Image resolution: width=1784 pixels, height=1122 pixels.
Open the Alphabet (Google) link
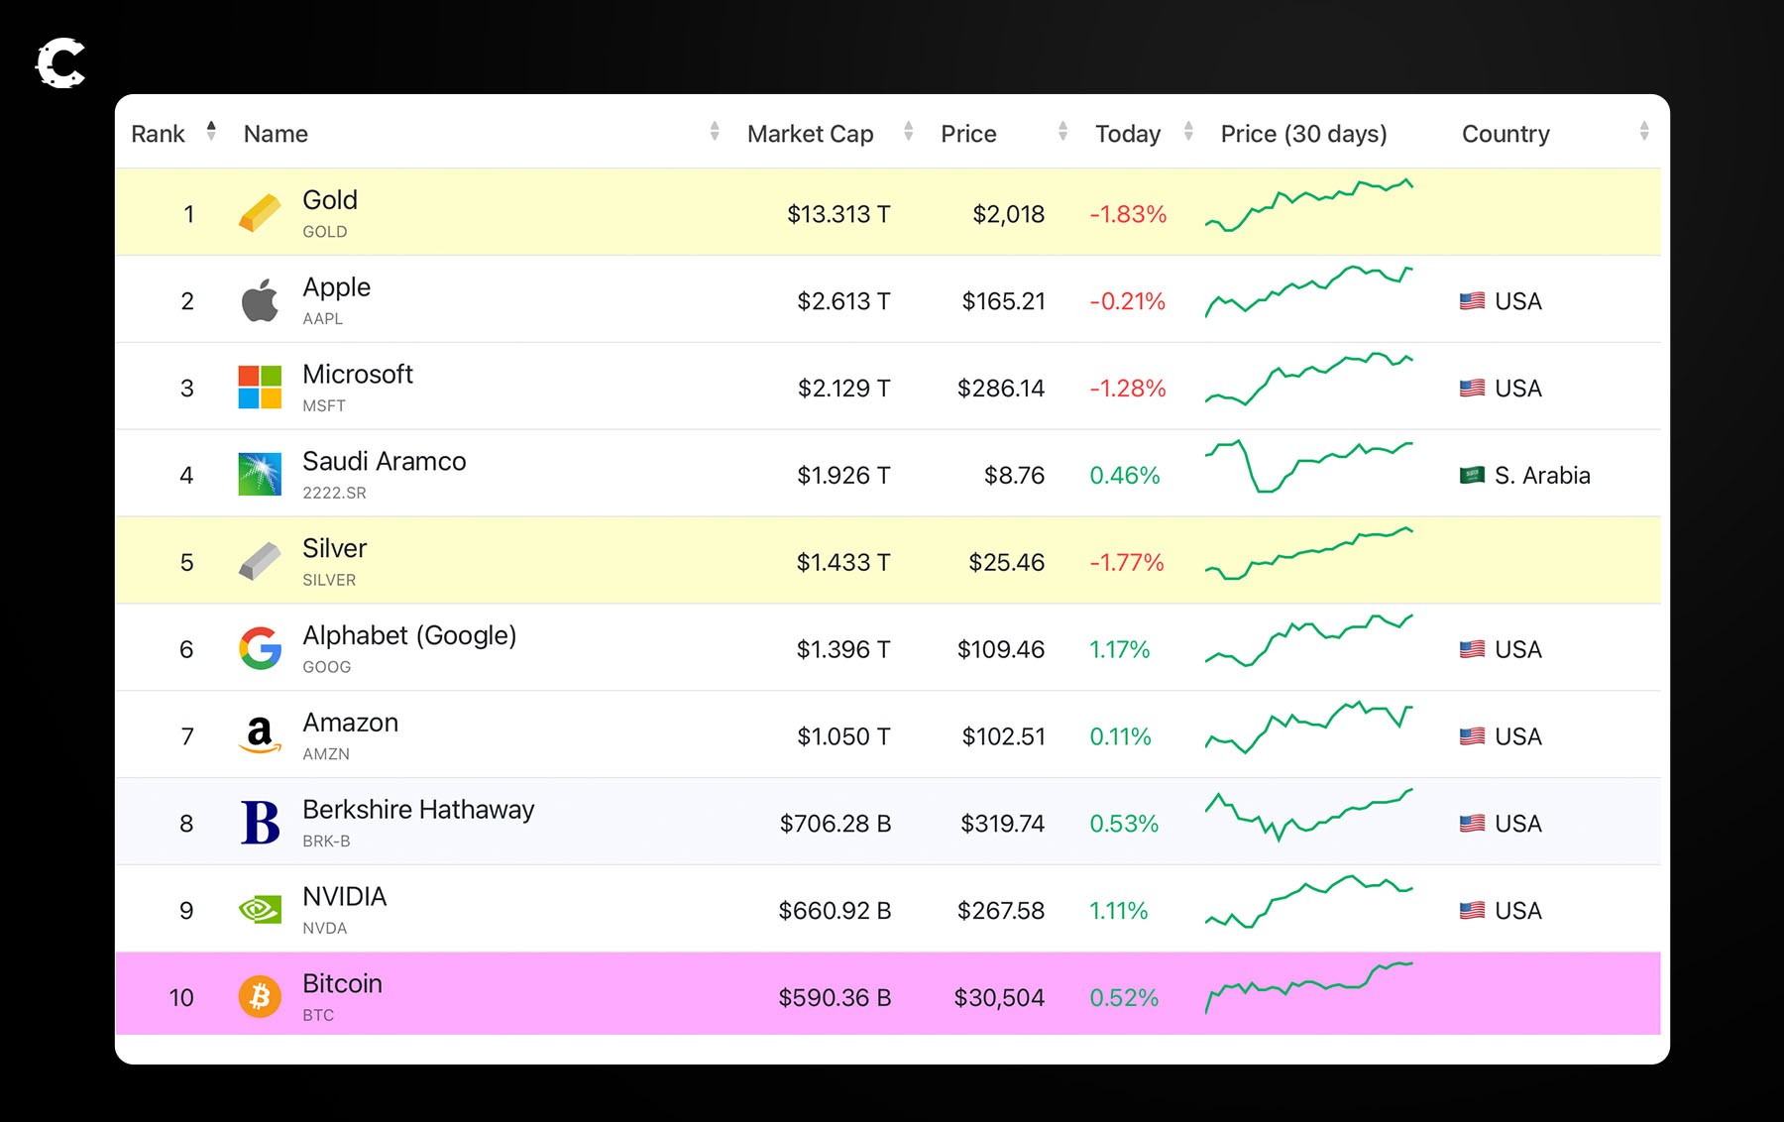pyautogui.click(x=409, y=635)
